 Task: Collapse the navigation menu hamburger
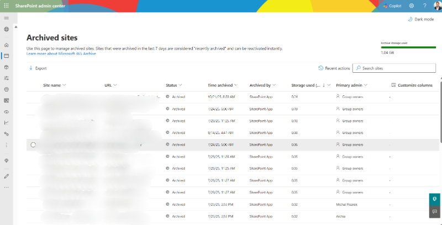(6, 18)
